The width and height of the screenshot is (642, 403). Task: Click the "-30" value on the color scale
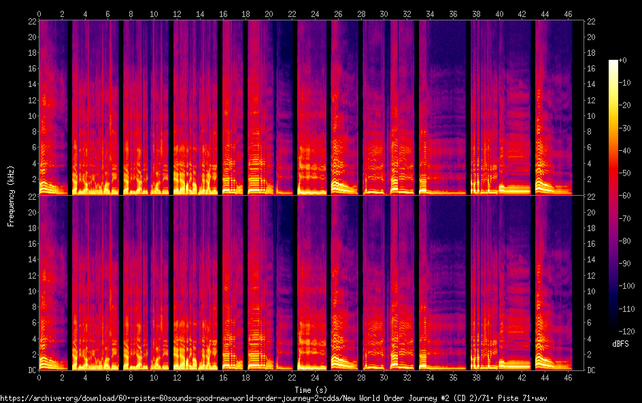[625, 128]
